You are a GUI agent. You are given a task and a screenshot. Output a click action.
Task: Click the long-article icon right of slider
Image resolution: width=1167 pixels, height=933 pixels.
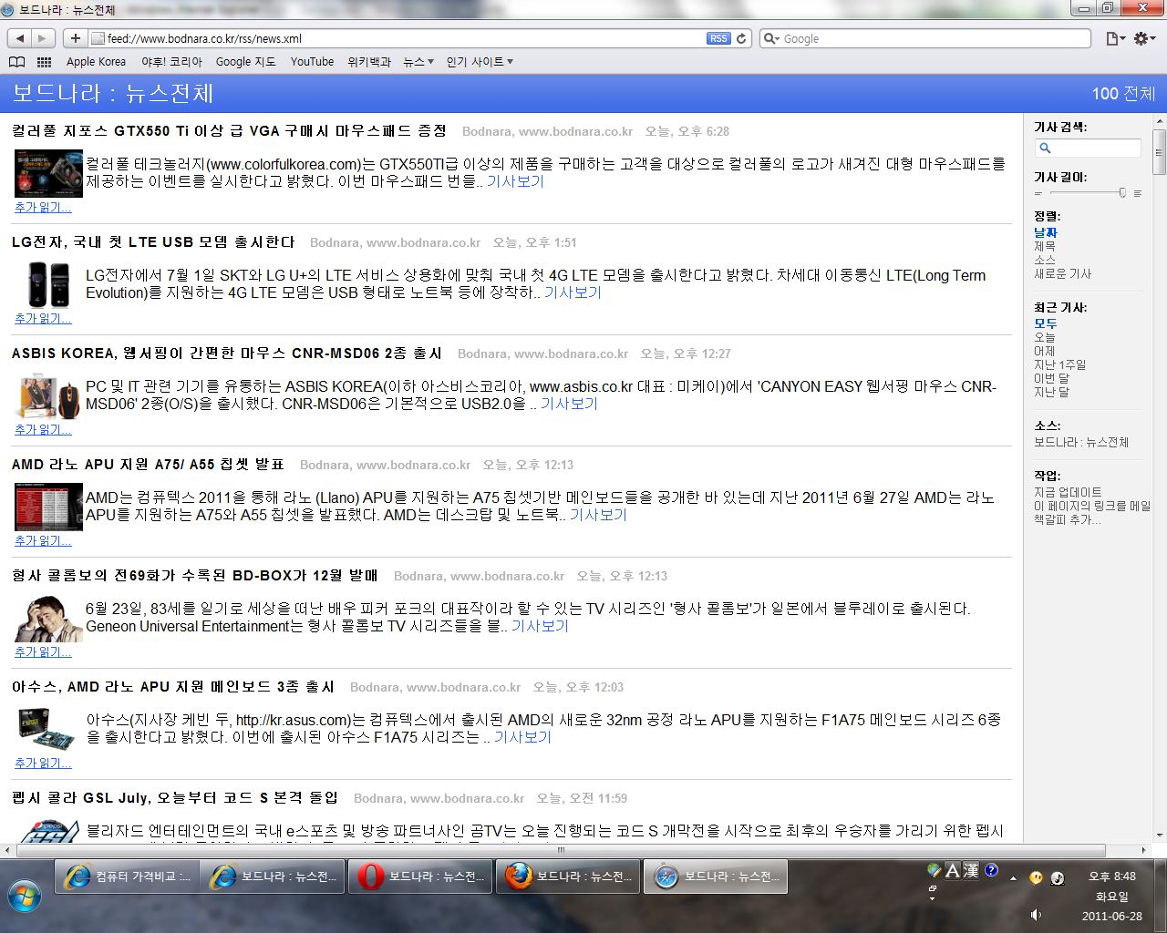[1137, 193]
